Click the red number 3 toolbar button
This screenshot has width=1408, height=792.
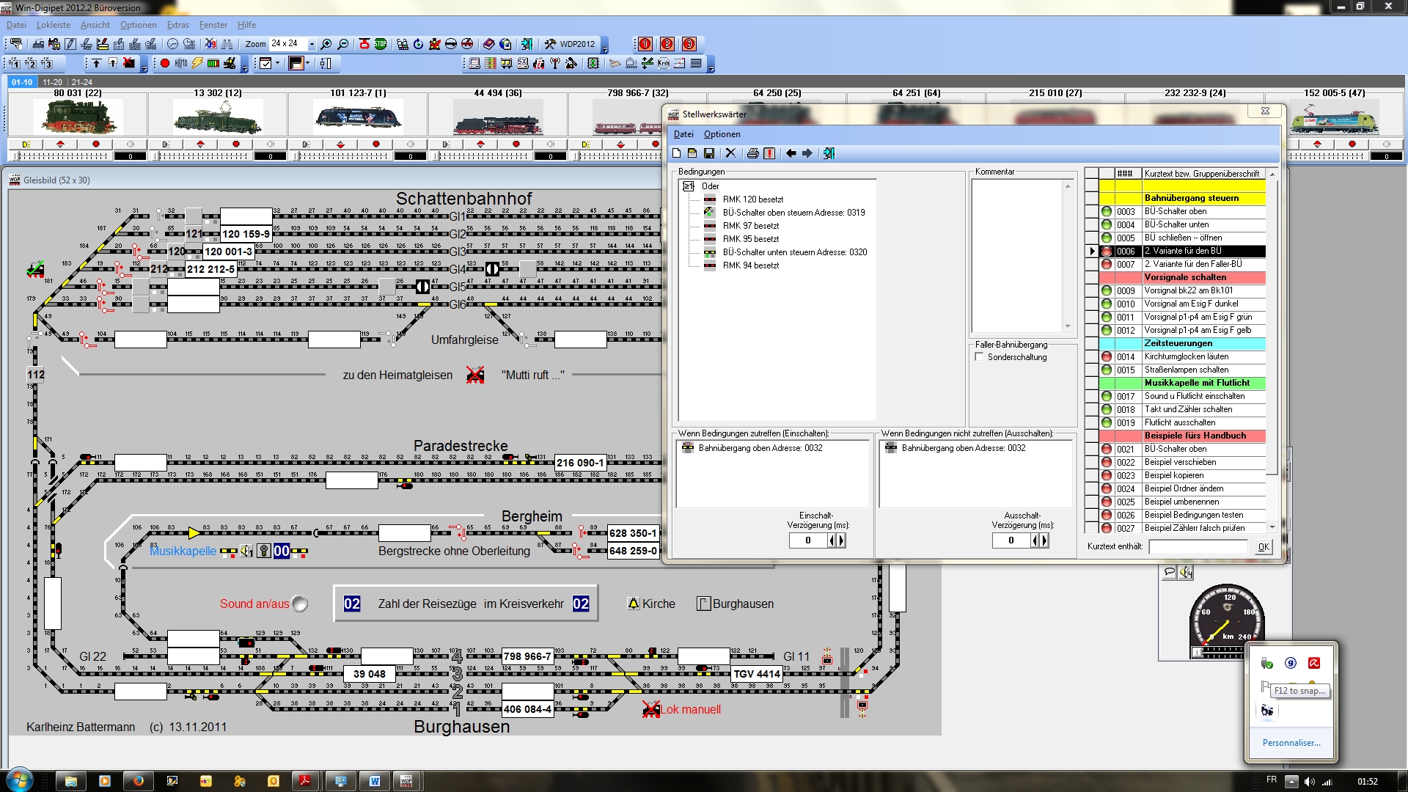click(x=689, y=44)
